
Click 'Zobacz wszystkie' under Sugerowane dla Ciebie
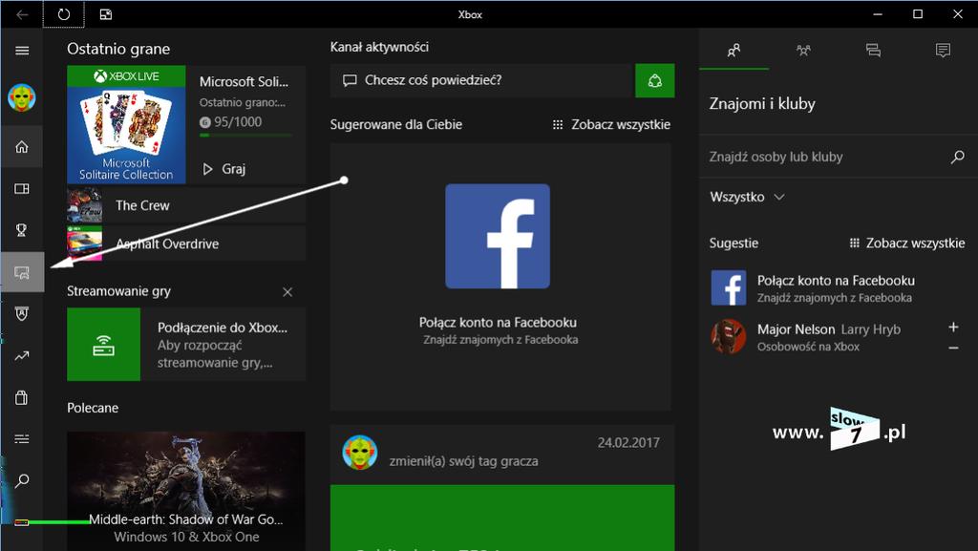[x=612, y=125]
